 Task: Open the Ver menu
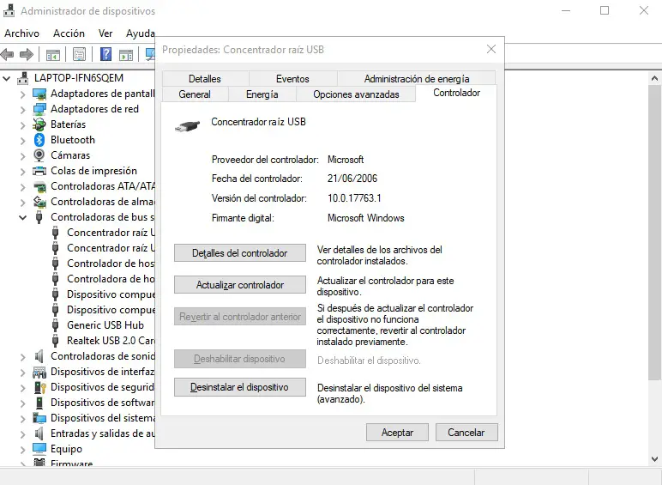(x=105, y=33)
